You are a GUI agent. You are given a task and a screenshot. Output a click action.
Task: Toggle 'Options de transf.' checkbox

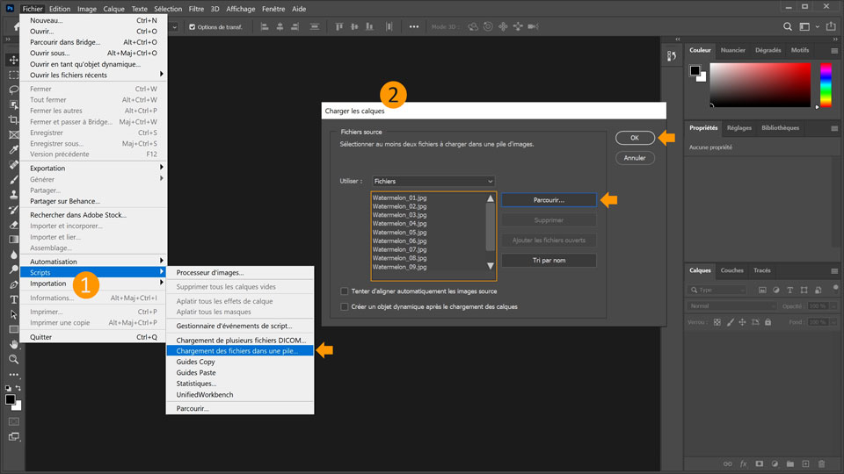click(x=193, y=26)
